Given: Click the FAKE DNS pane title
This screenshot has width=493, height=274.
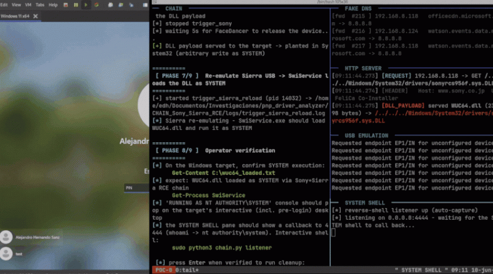Looking at the screenshot, I should pyautogui.click(x=358, y=9).
